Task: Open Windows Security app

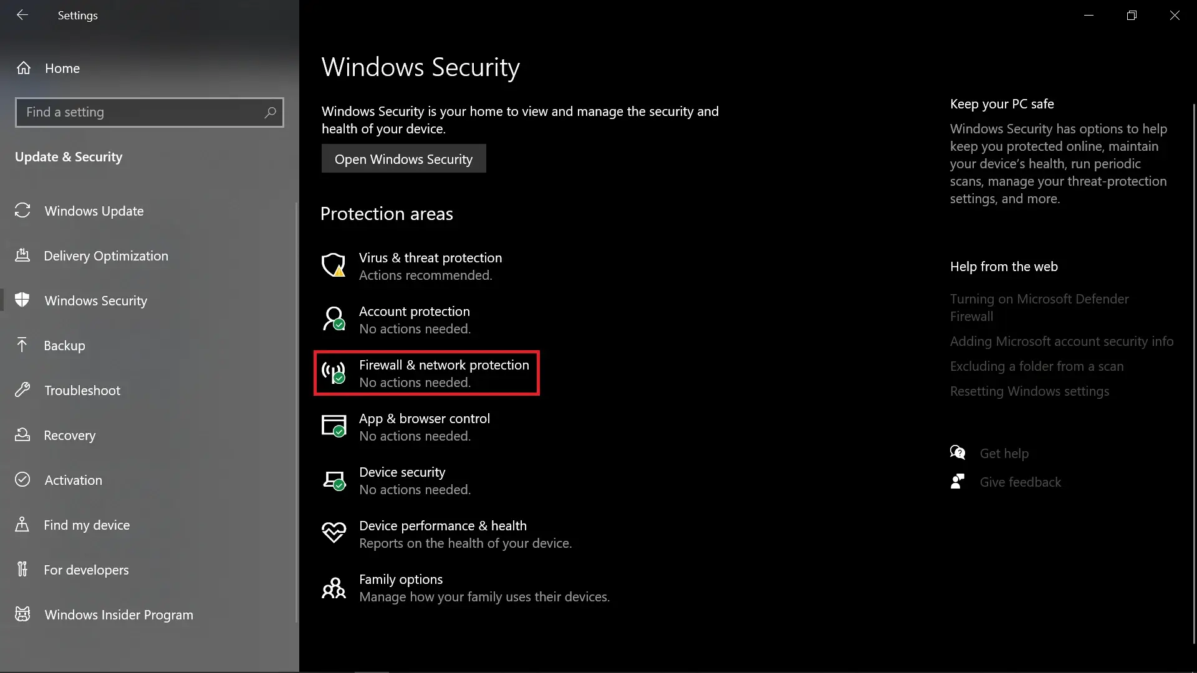Action: 403,159
